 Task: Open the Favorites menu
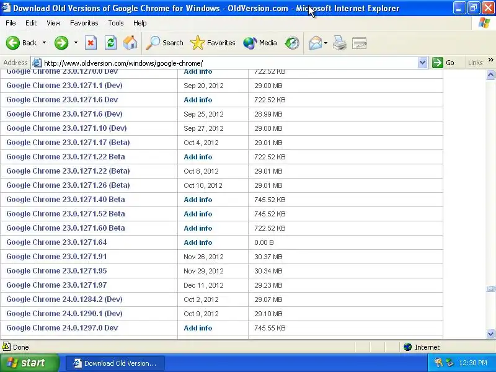84,23
